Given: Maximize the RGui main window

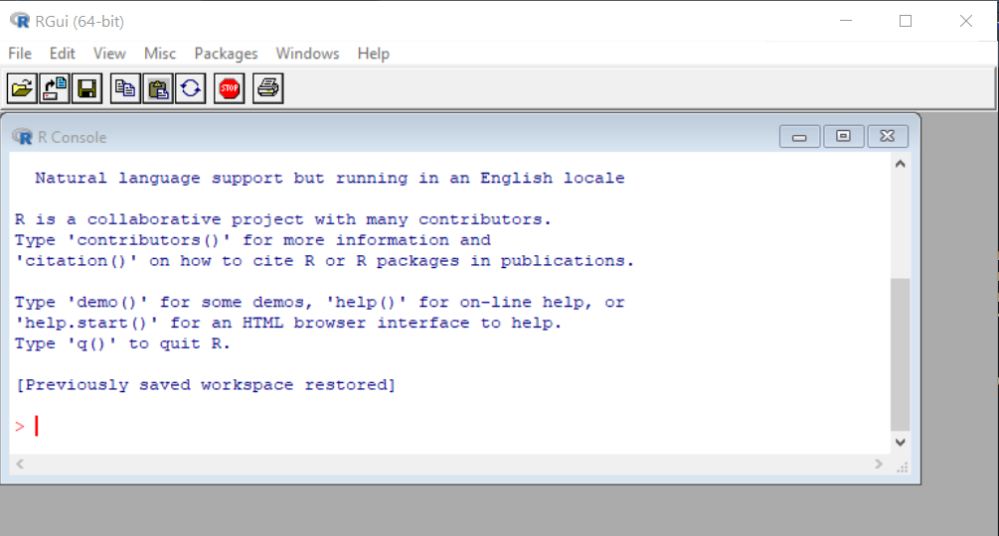Looking at the screenshot, I should [906, 21].
